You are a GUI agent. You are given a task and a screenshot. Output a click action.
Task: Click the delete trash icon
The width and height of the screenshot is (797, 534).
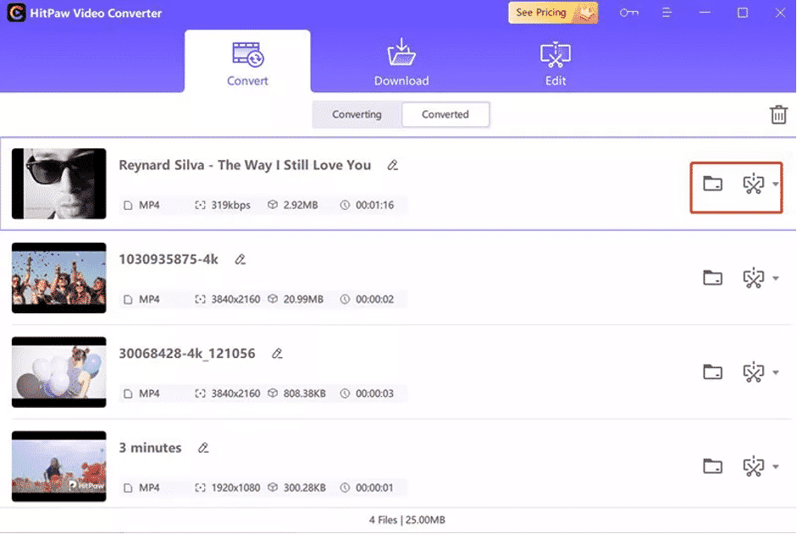(x=779, y=114)
